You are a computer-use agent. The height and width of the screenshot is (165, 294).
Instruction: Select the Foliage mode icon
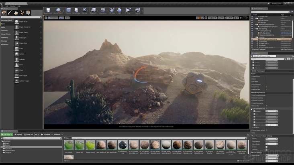click(x=22, y=13)
